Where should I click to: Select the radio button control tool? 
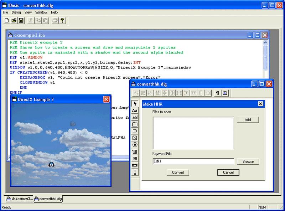135,145
